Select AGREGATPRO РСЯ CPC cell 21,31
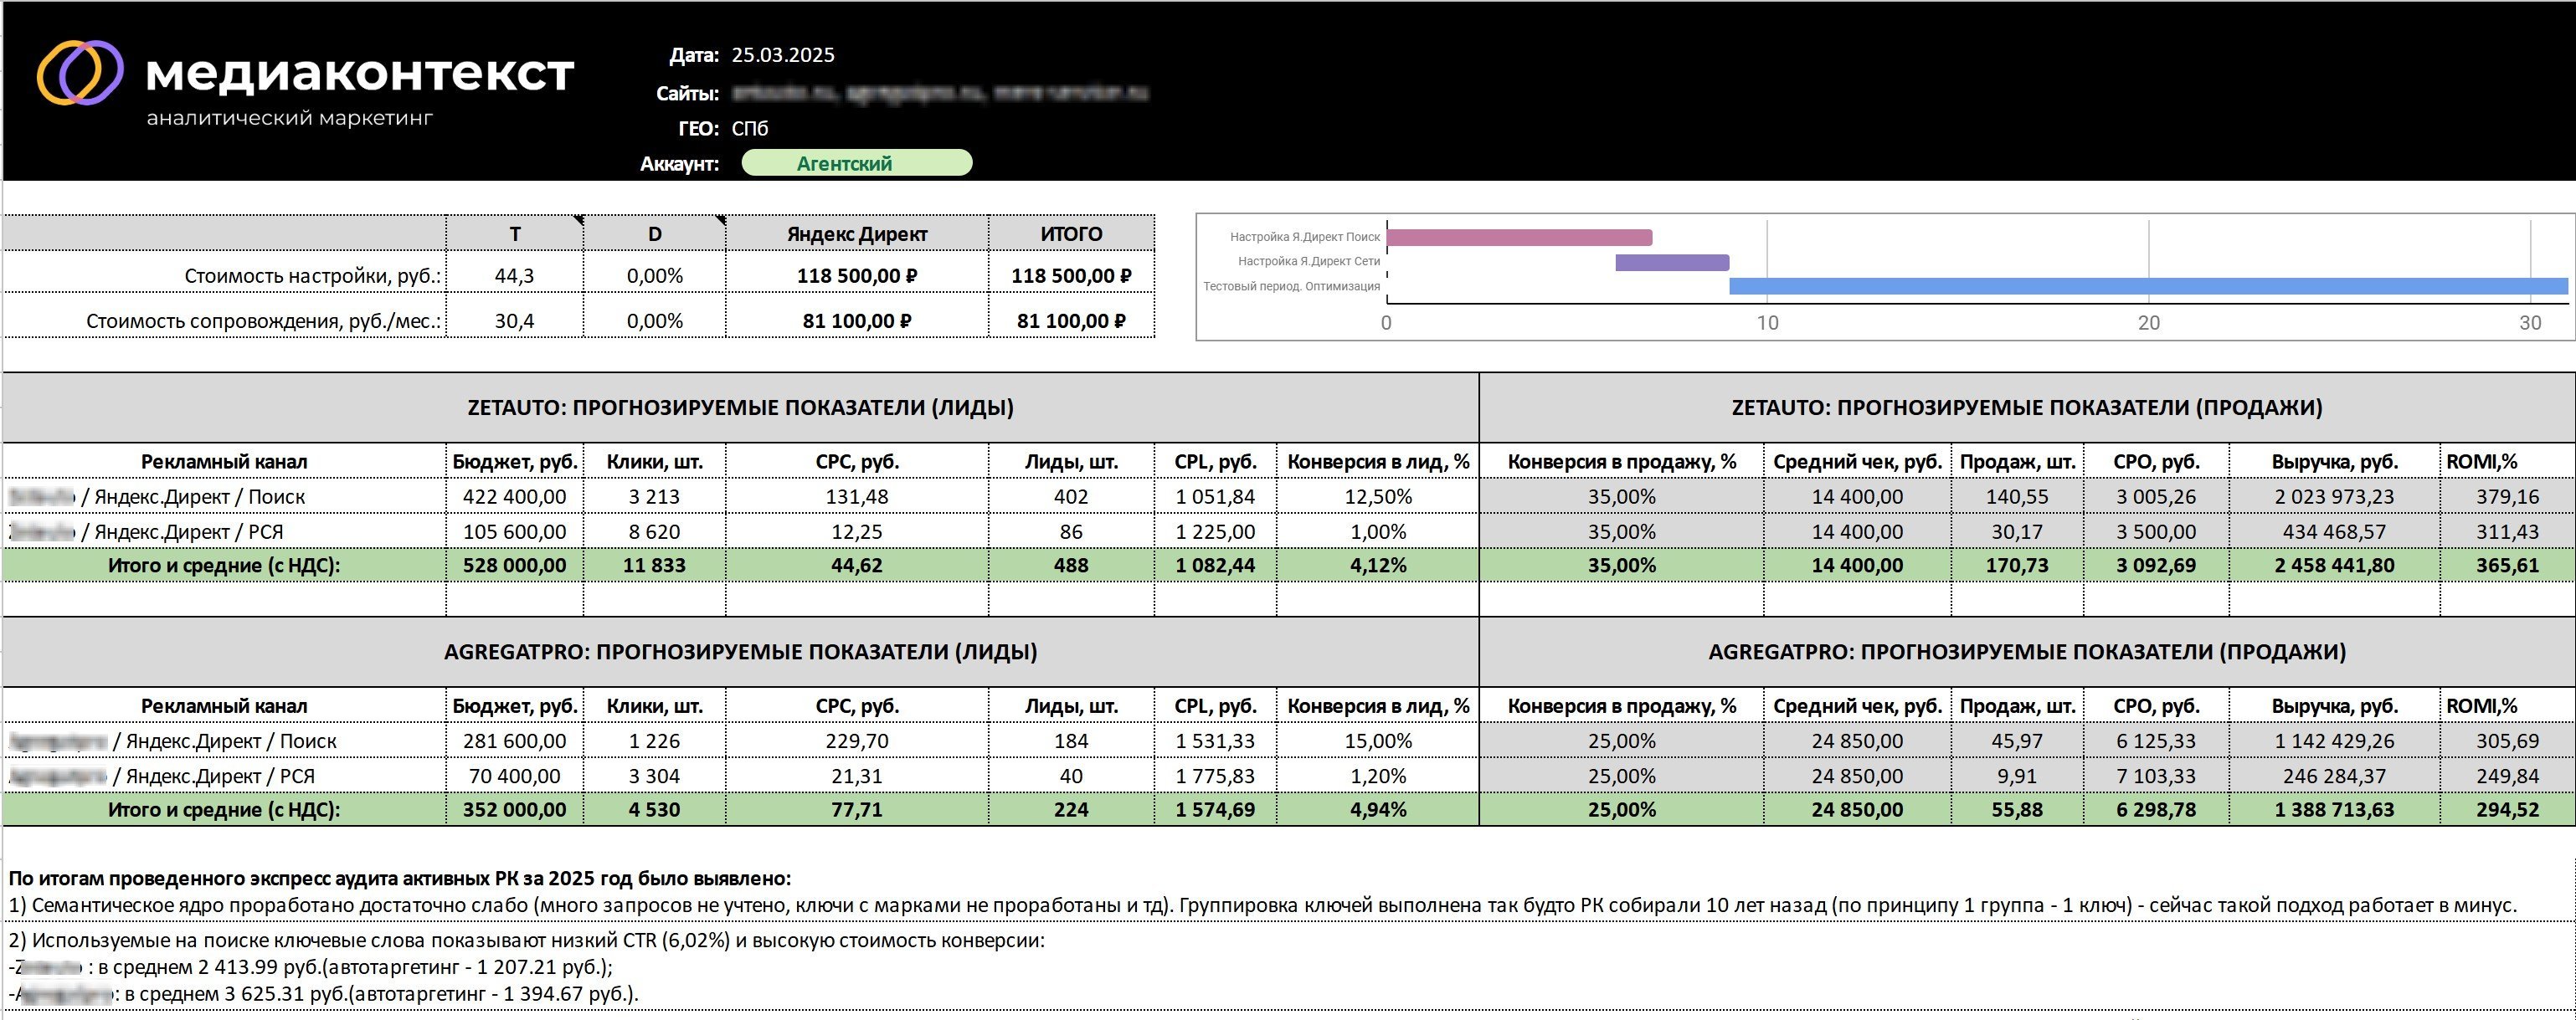Screen dimensions: 2576x1020 pyautogui.click(x=857, y=777)
